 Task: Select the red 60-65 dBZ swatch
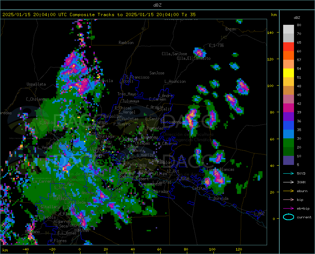288,47
